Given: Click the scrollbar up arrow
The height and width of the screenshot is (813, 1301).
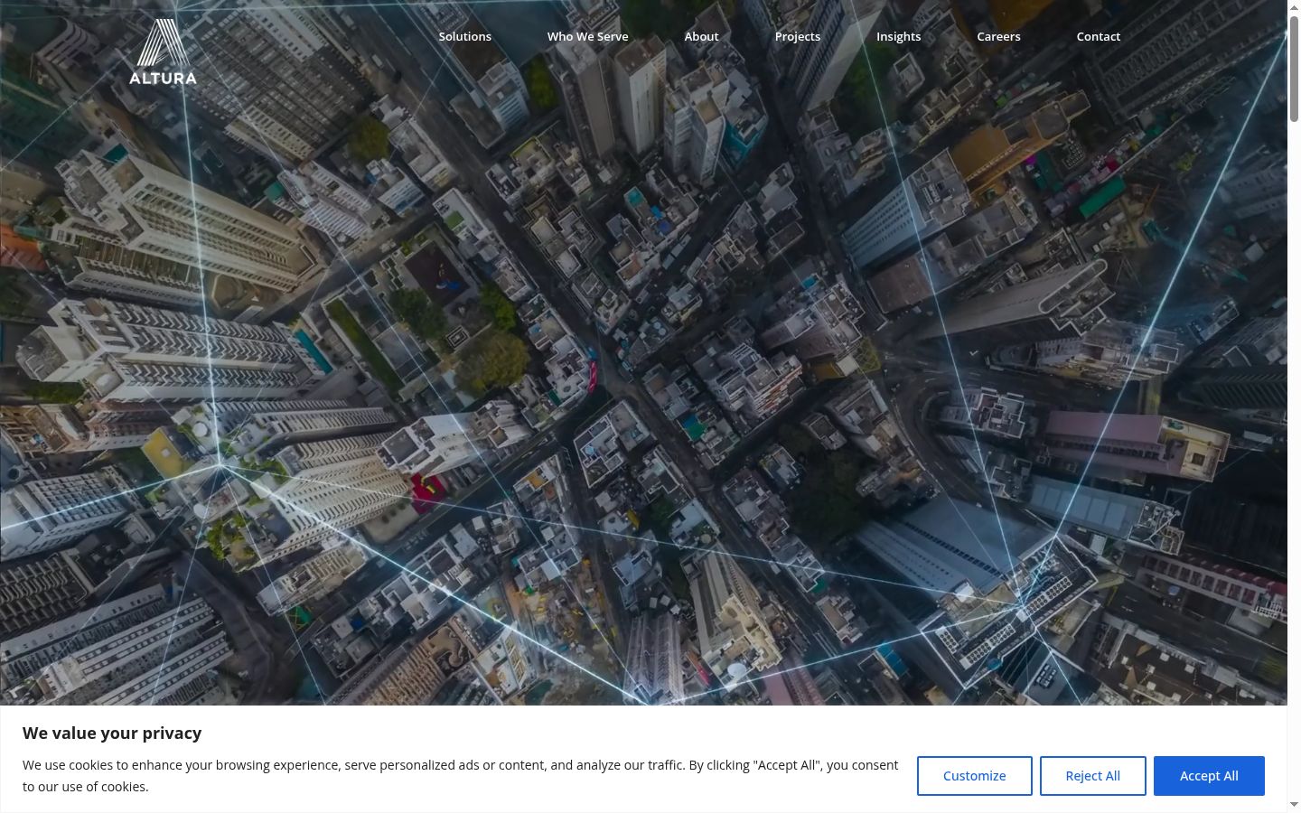Looking at the screenshot, I should point(1294,8).
